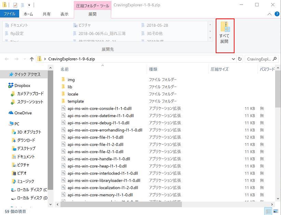This screenshot has height=215, width=281.
Task: Open the ファイル menu tab
Action: tap(10, 14)
